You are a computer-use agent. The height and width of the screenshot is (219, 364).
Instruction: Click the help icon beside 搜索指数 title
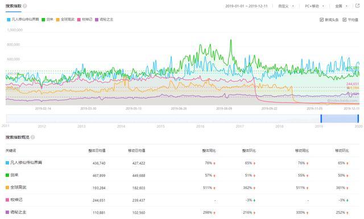click(25, 6)
